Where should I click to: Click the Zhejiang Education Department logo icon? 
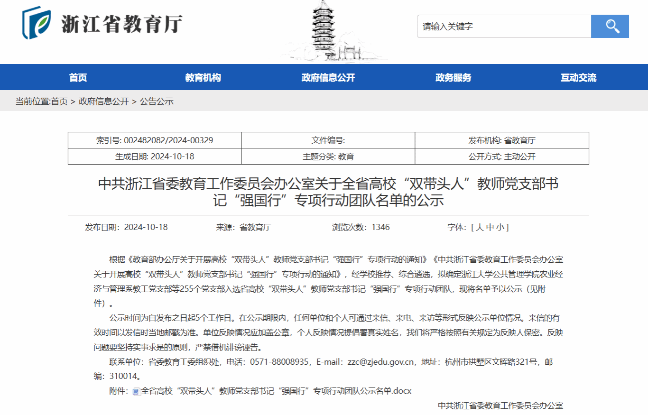tap(37, 23)
